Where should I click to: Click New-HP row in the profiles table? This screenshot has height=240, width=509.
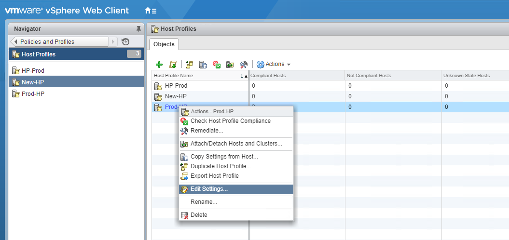coord(176,96)
